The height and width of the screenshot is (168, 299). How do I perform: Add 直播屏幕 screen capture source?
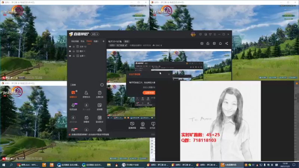(x=132, y=125)
